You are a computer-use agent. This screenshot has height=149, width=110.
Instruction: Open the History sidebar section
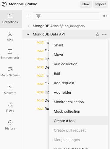pyautogui.click(x=10, y=125)
